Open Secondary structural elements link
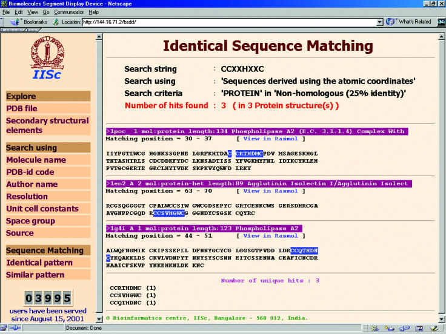The image size is (446, 334). [x=47, y=125]
